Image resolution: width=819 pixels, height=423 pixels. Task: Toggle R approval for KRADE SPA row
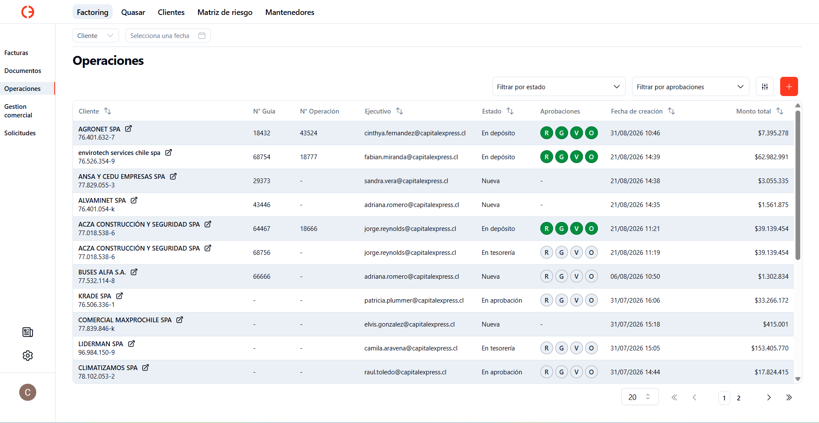click(547, 300)
